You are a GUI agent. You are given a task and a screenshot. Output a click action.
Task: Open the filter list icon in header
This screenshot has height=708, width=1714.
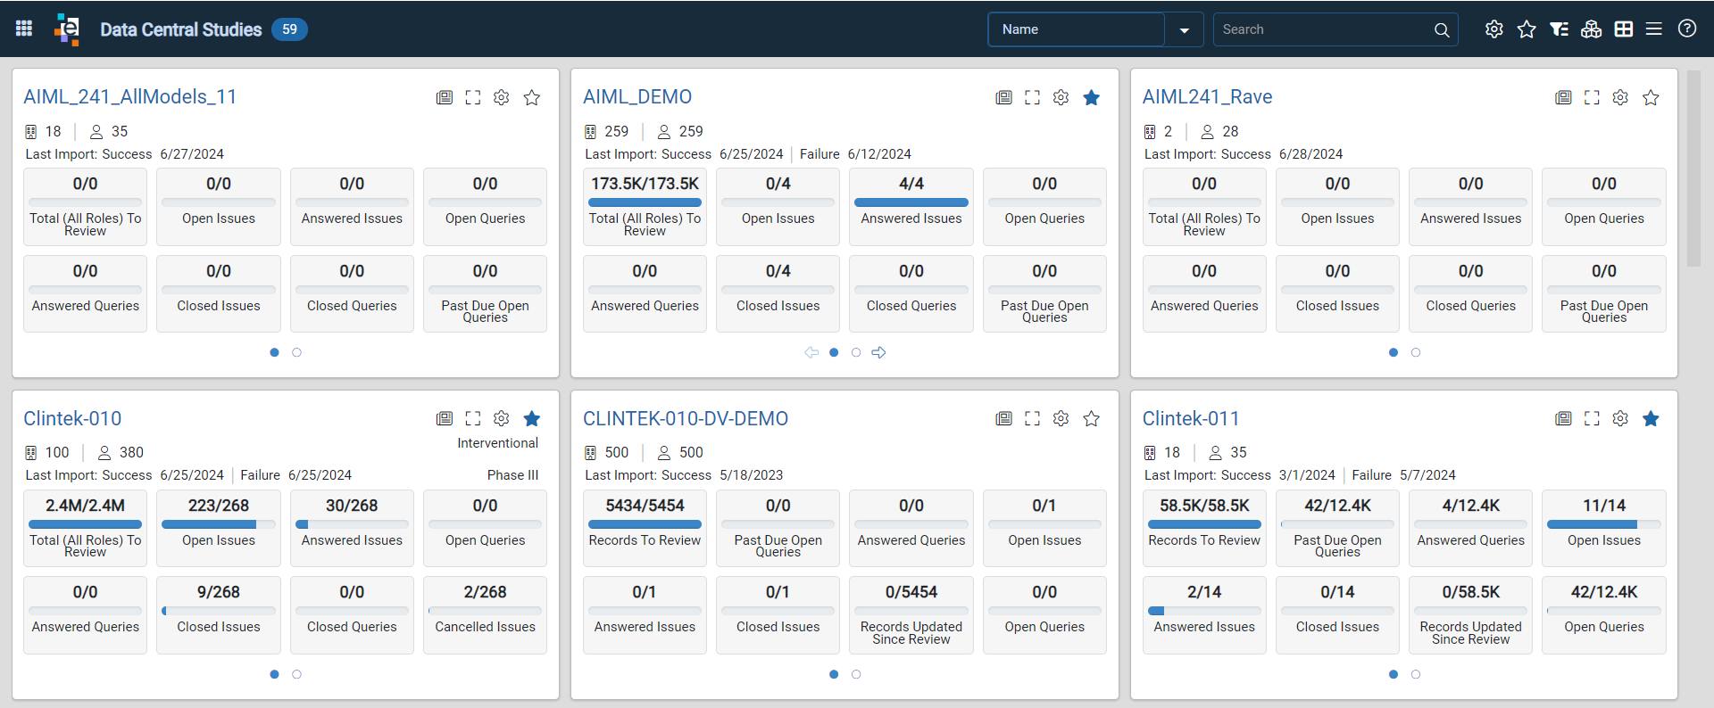pos(1559,29)
